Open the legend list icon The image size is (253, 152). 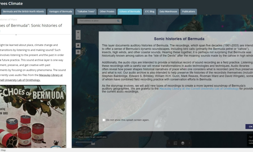click(175, 143)
